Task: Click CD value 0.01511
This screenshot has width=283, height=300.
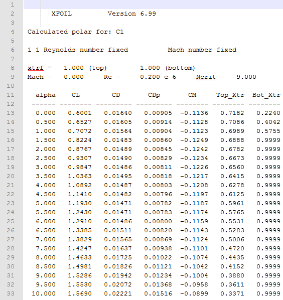Action: [118, 230]
